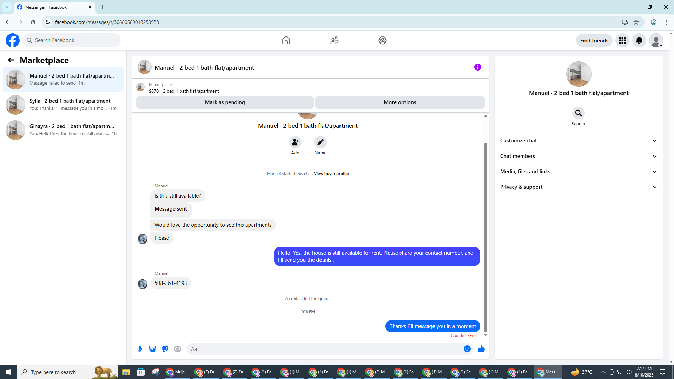Screen dimensions: 674x379
Task: Expand Chat members section
Action: pyautogui.click(x=578, y=156)
